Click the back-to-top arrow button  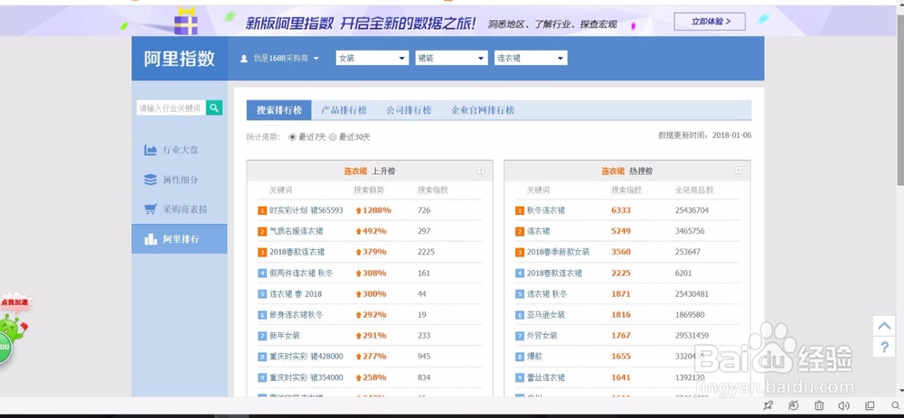tap(884, 326)
